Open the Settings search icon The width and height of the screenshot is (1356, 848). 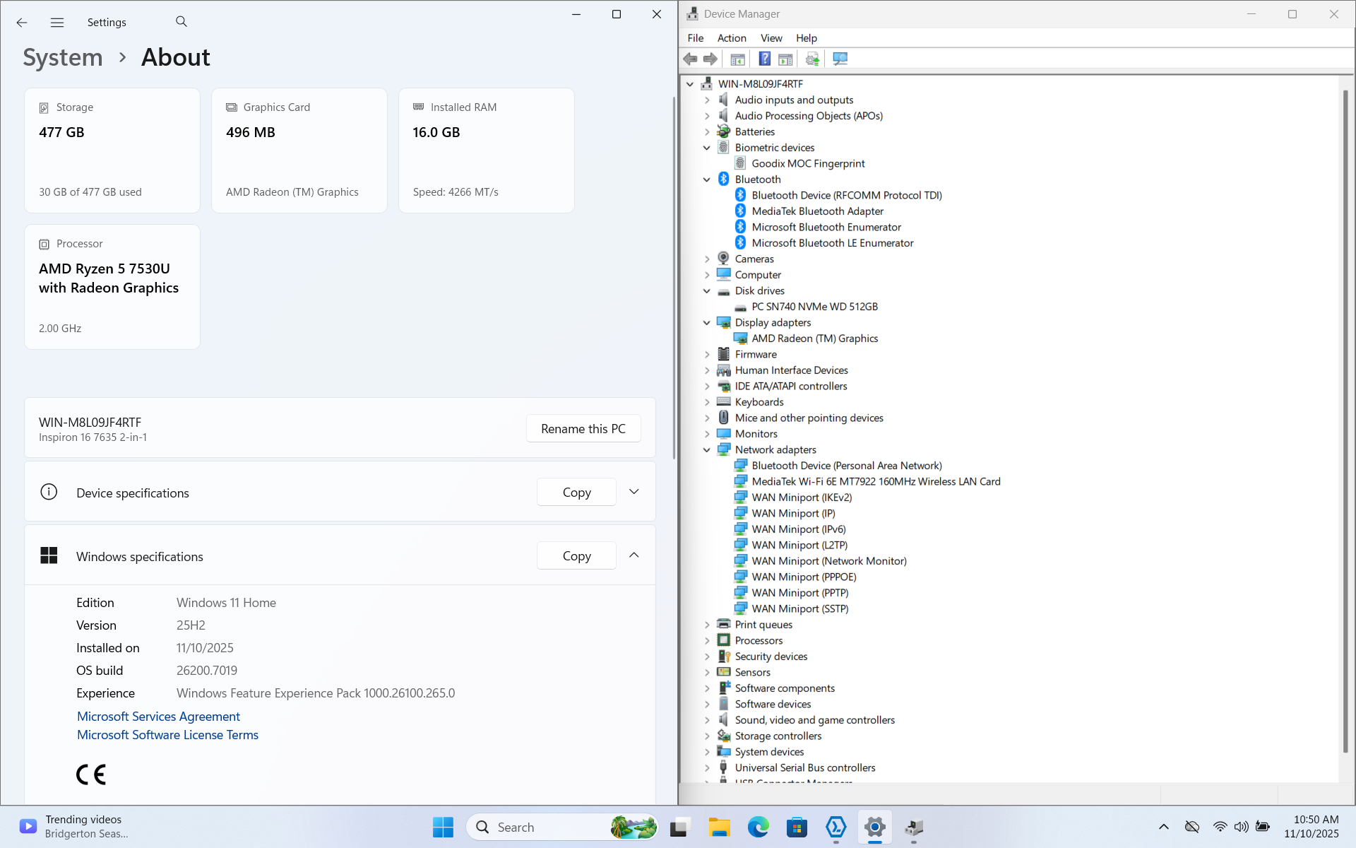[x=182, y=22]
